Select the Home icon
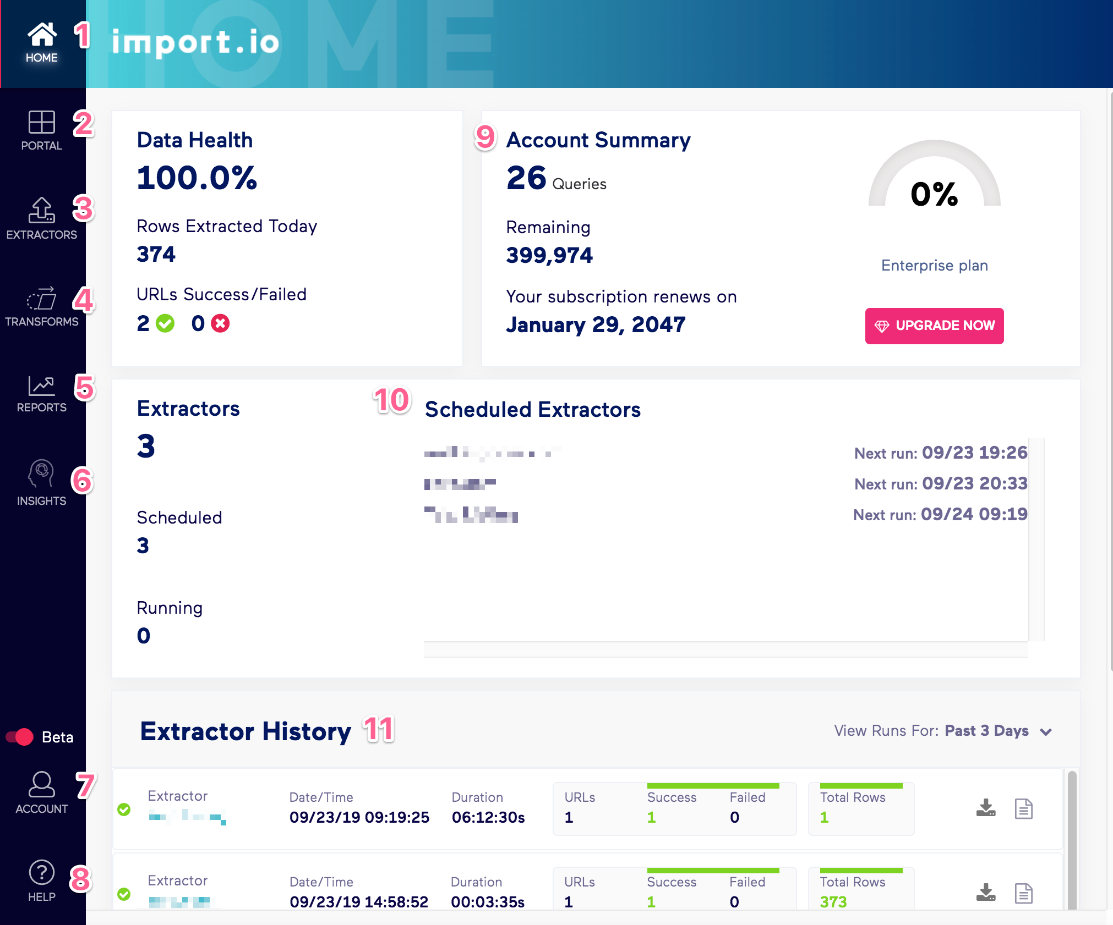The height and width of the screenshot is (925, 1113). [41, 33]
